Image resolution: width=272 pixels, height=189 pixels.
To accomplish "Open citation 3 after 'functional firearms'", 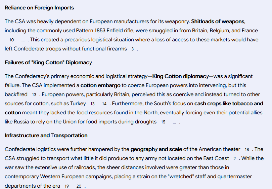I will point(132,49).
